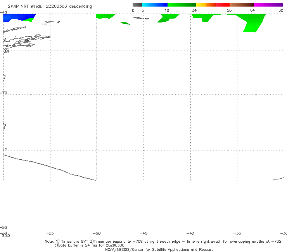Click the brown 50-64 segment of the color bar
This screenshot has height=252, width=287.
point(242,5)
